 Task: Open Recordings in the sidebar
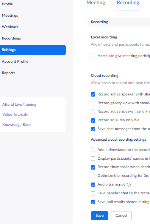pos(11,38)
